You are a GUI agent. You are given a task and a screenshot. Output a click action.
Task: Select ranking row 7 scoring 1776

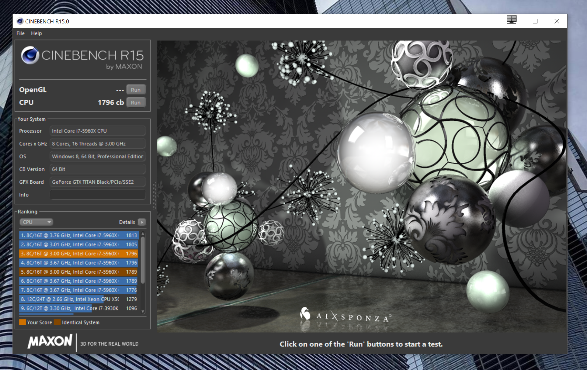[78, 290]
